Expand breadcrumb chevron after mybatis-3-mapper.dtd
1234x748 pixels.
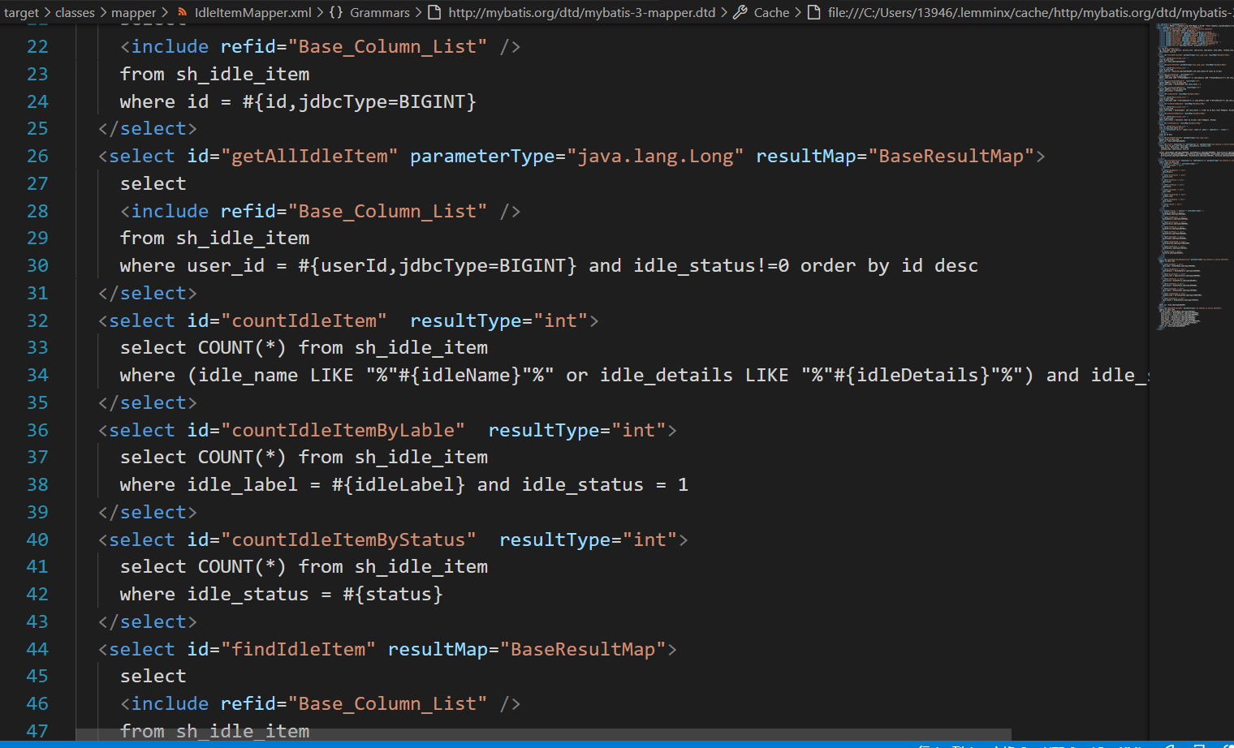[724, 12]
